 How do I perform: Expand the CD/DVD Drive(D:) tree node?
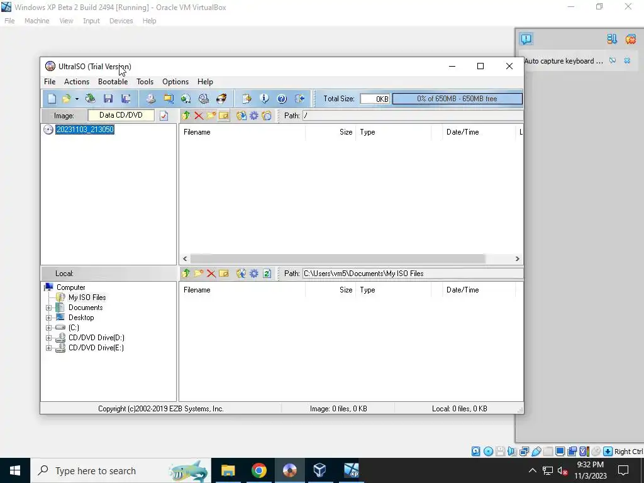point(48,338)
